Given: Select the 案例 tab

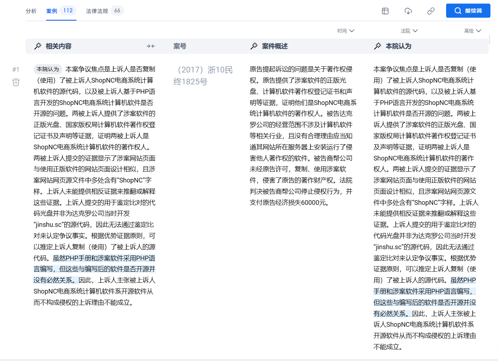Looking at the screenshot, I should 52,11.
